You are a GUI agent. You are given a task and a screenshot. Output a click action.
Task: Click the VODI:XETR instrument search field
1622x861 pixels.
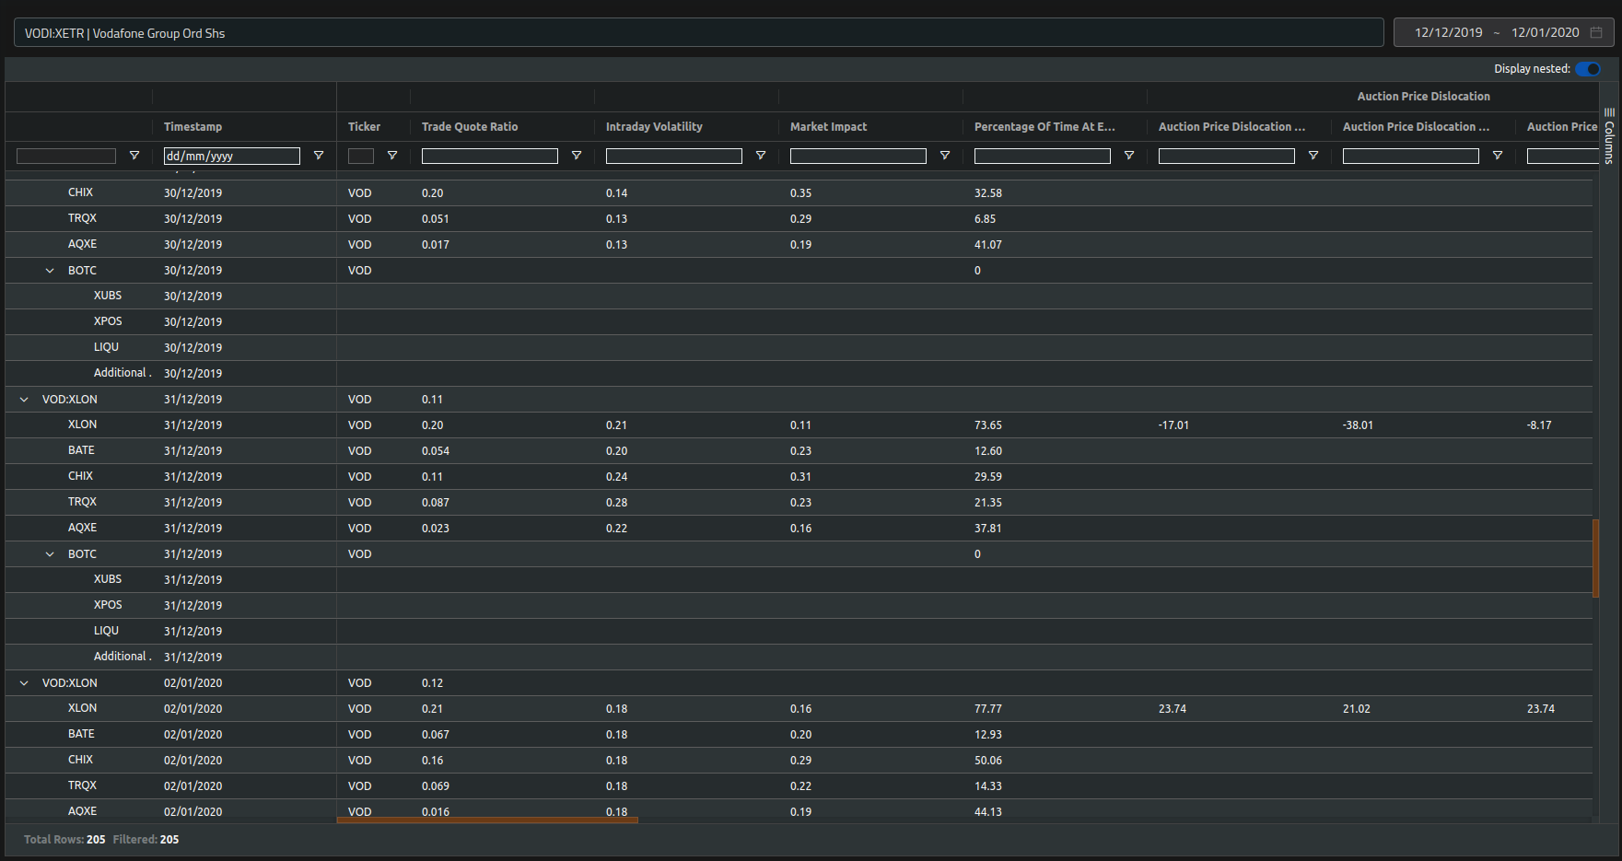(368, 32)
